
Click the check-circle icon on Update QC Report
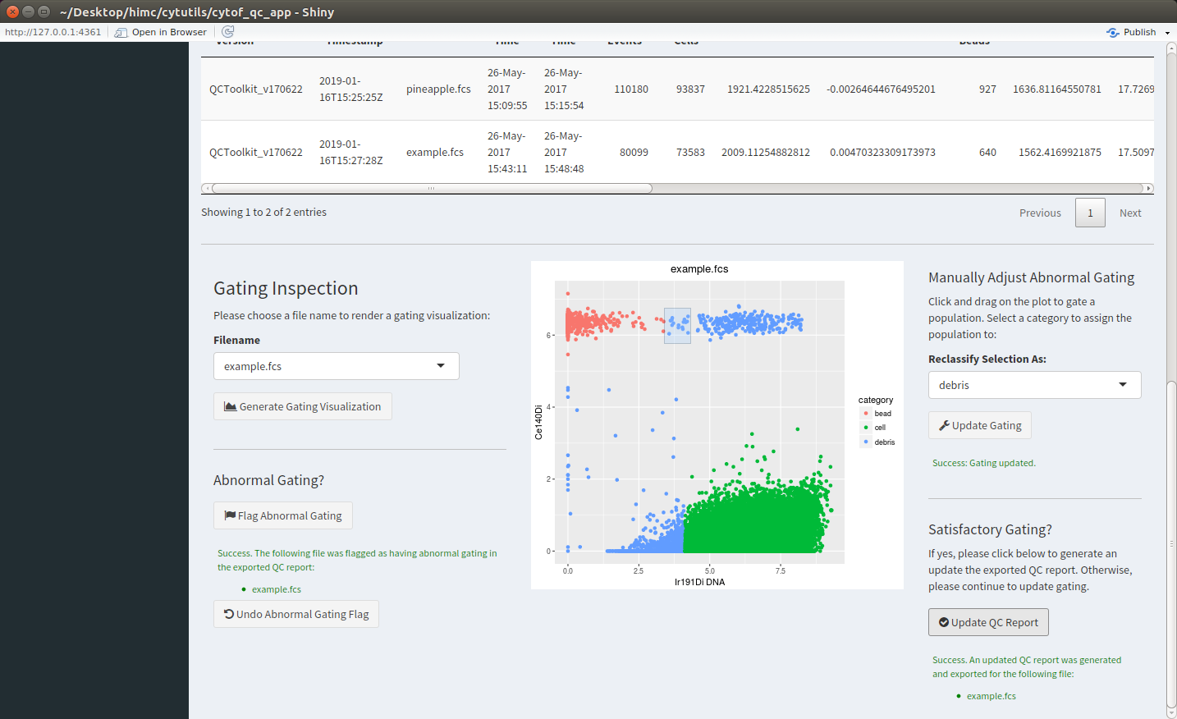944,622
